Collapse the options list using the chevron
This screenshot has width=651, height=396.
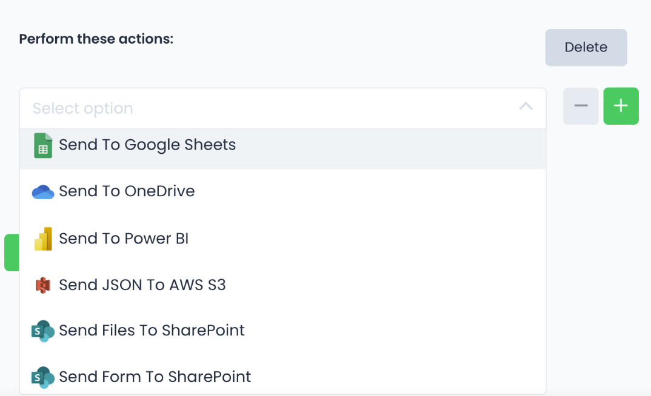click(526, 105)
